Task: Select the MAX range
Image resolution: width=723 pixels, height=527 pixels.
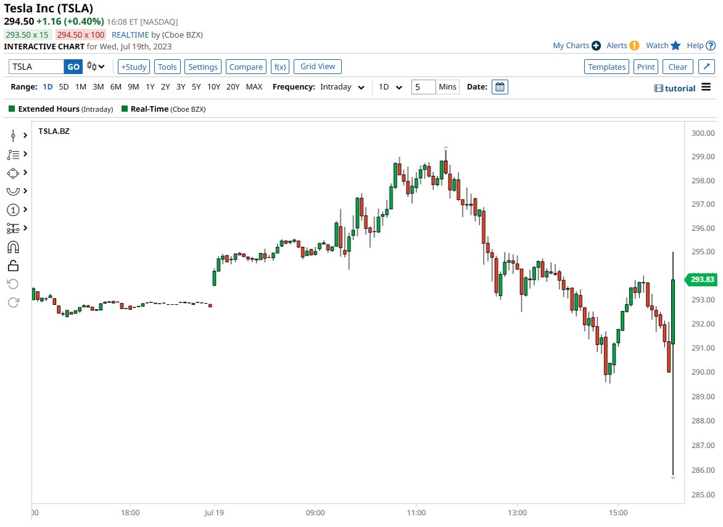Action: click(254, 86)
